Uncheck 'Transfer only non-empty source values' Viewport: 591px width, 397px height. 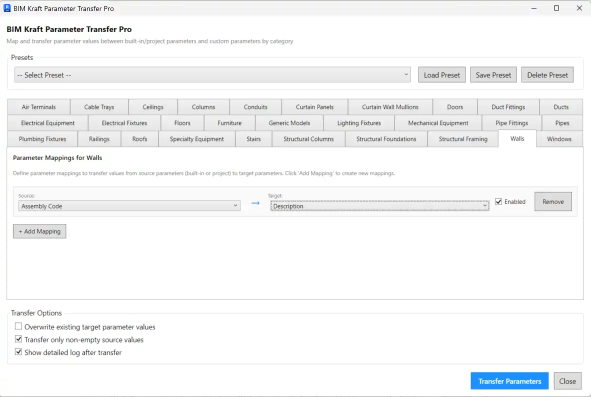tap(18, 339)
